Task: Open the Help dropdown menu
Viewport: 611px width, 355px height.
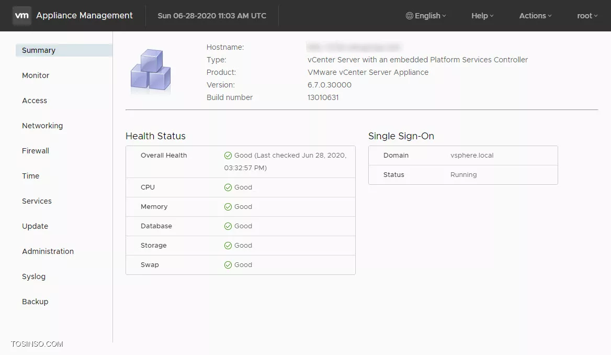Action: [x=482, y=16]
